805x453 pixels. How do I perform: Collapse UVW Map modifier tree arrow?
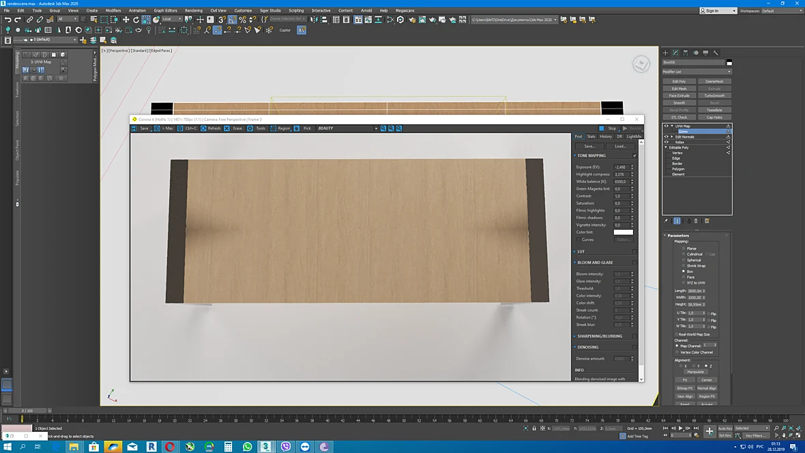[672, 126]
